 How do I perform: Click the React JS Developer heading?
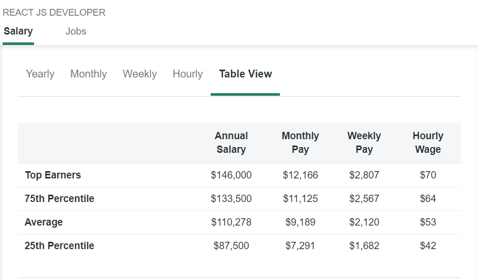click(54, 13)
